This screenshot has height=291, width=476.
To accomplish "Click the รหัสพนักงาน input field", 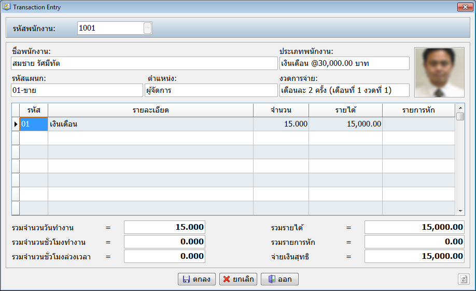I will pyautogui.click(x=110, y=28).
